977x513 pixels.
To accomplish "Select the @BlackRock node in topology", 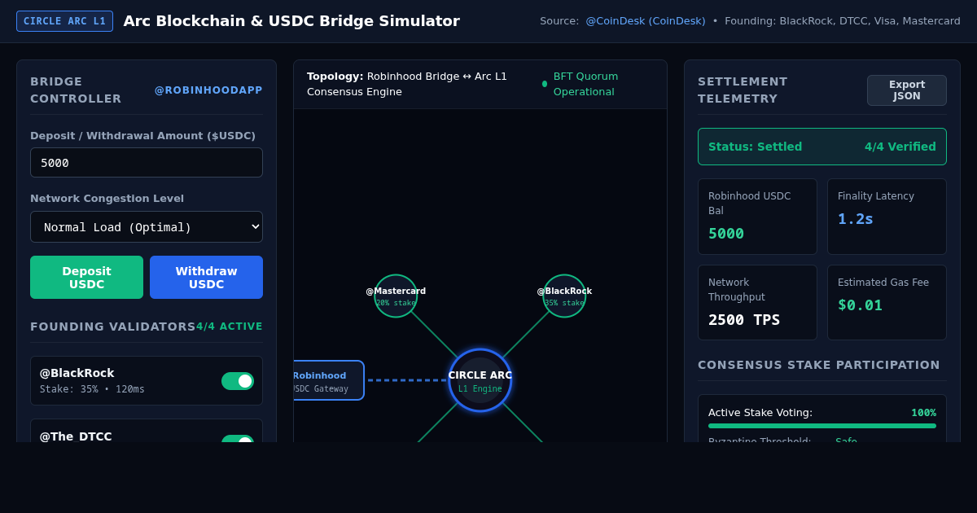I will click(x=564, y=296).
